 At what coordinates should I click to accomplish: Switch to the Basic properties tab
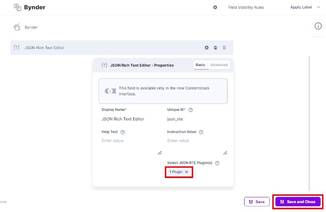tap(200, 65)
